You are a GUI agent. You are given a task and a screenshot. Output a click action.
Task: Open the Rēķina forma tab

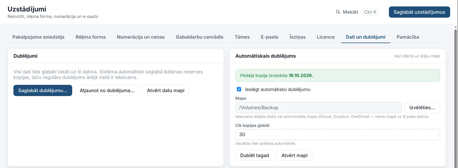[x=91, y=37]
